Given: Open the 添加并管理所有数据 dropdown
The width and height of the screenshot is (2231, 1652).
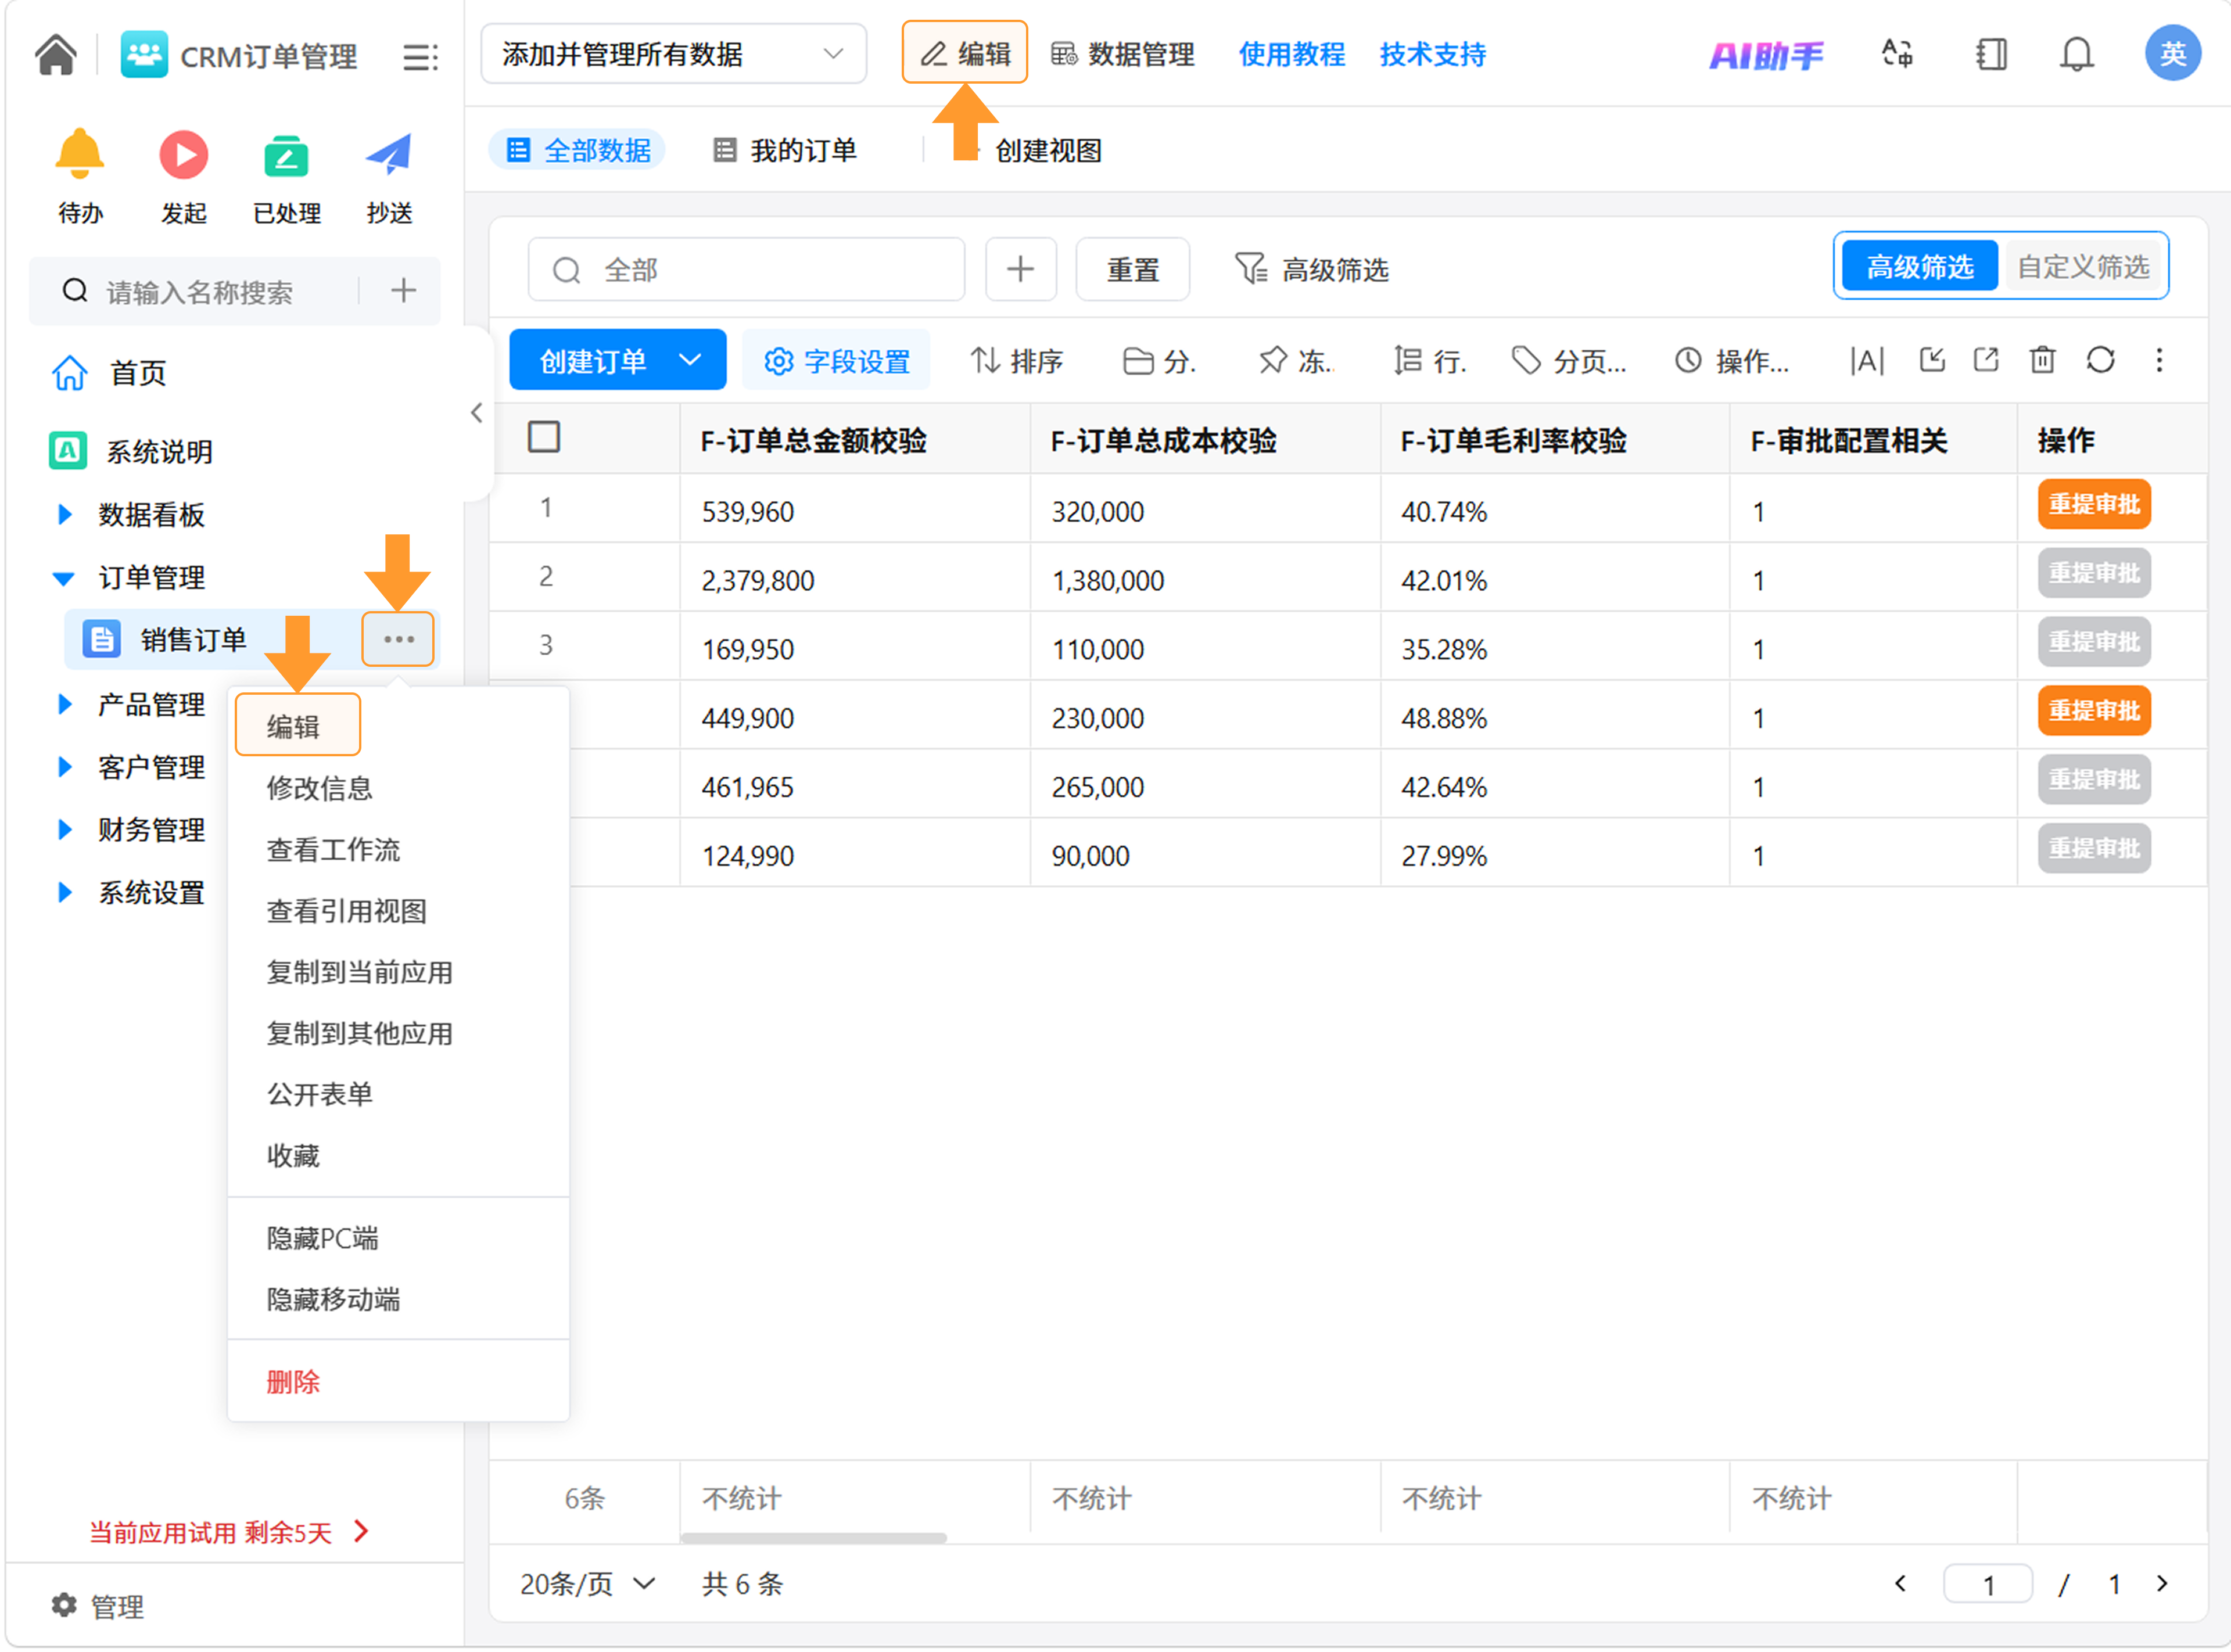Looking at the screenshot, I should 673,54.
